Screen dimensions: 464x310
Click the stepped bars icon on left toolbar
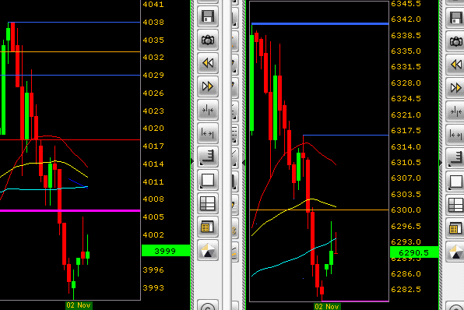click(208, 157)
